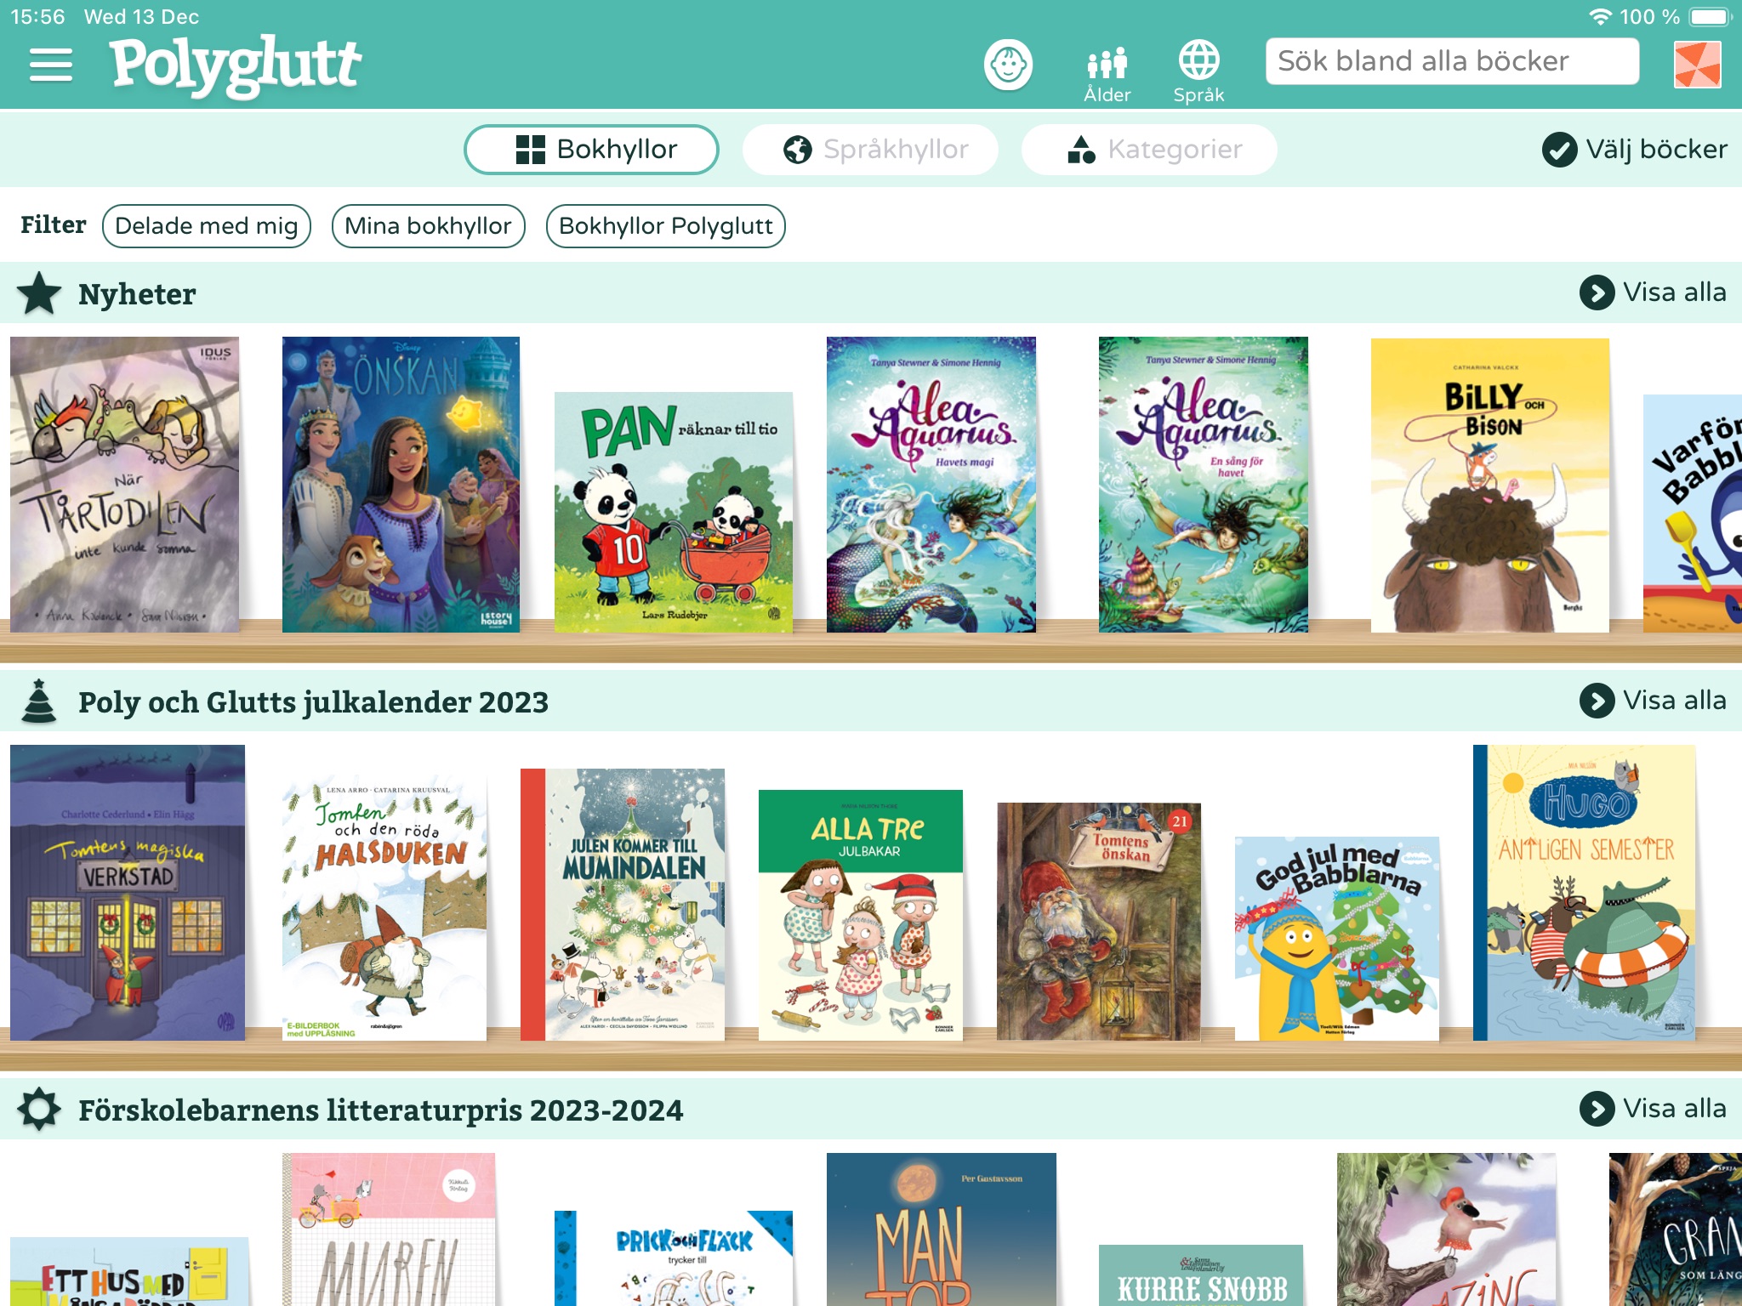This screenshot has width=1742, height=1306.
Task: Open Tomtens magiska verkstad
Action: click(128, 893)
